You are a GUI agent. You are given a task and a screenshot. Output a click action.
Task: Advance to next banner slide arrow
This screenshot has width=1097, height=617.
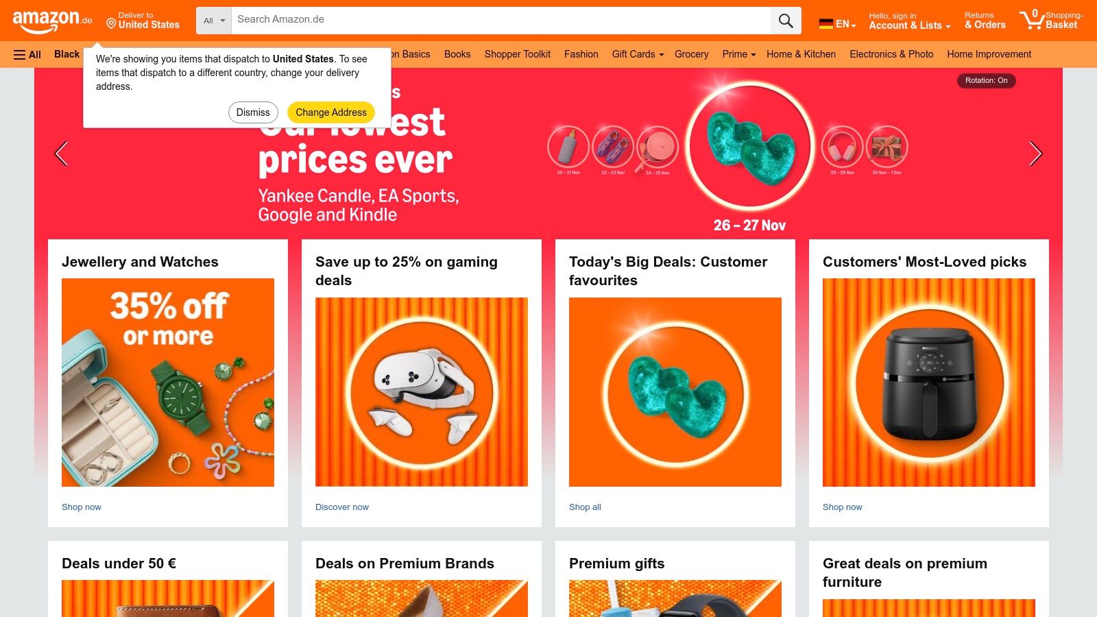[1035, 154]
